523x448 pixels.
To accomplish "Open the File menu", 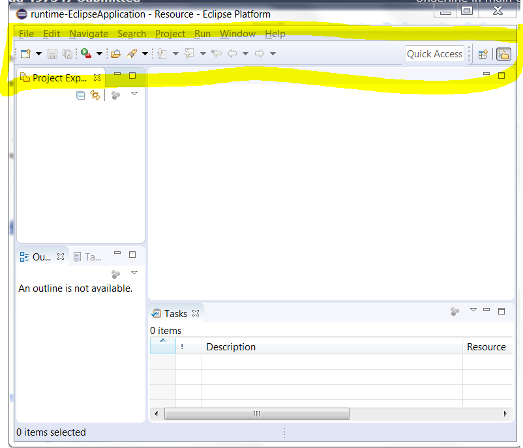I will click(x=26, y=34).
